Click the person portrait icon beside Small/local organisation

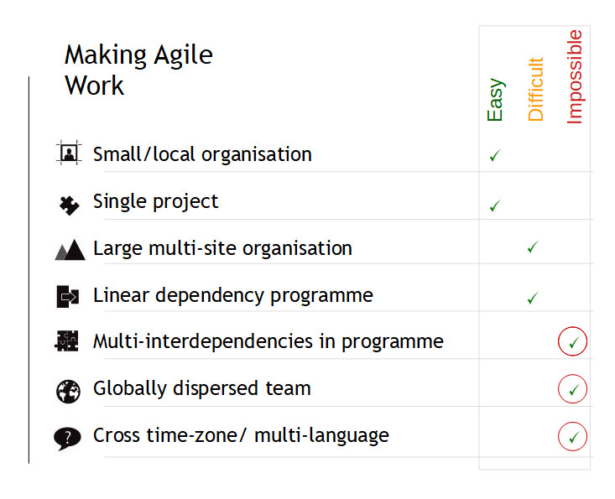(69, 153)
